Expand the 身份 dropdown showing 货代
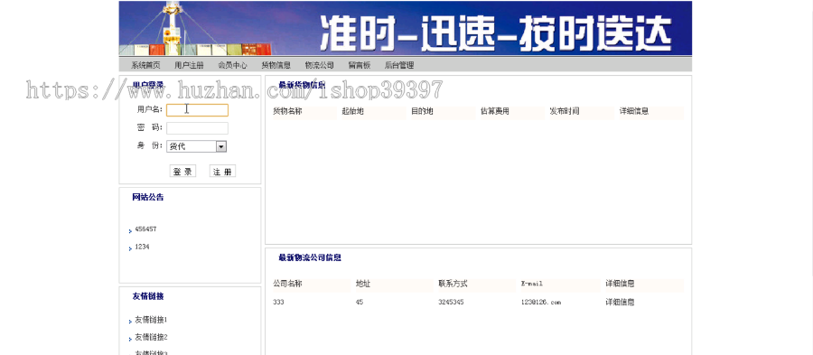The image size is (813, 355). click(x=197, y=146)
